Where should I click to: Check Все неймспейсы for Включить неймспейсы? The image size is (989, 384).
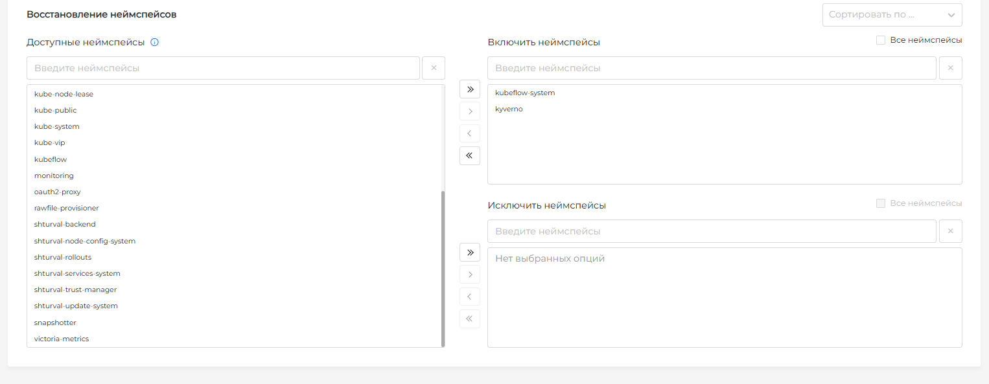click(x=881, y=40)
